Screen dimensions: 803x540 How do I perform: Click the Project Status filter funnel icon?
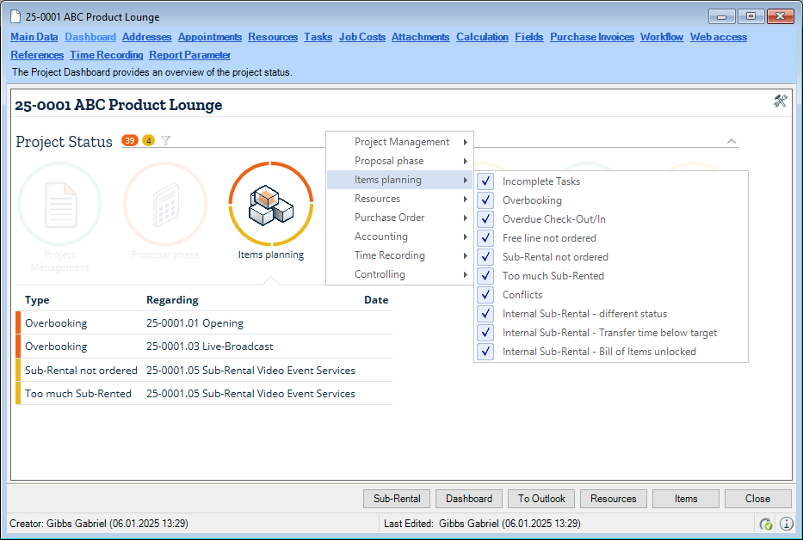coord(166,141)
